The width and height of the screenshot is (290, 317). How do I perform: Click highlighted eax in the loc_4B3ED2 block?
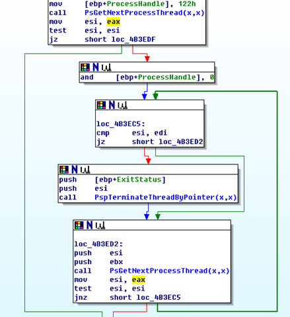coord(139,279)
